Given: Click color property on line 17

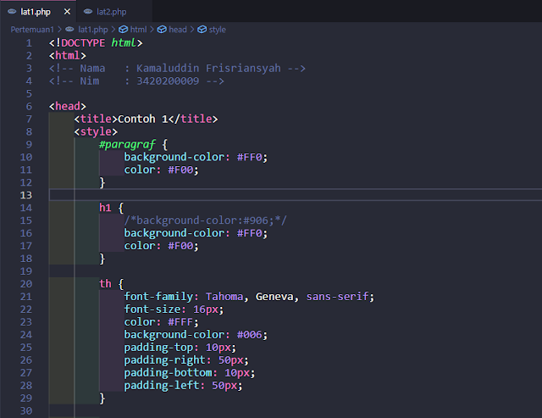Looking at the screenshot, I should click(140, 246).
